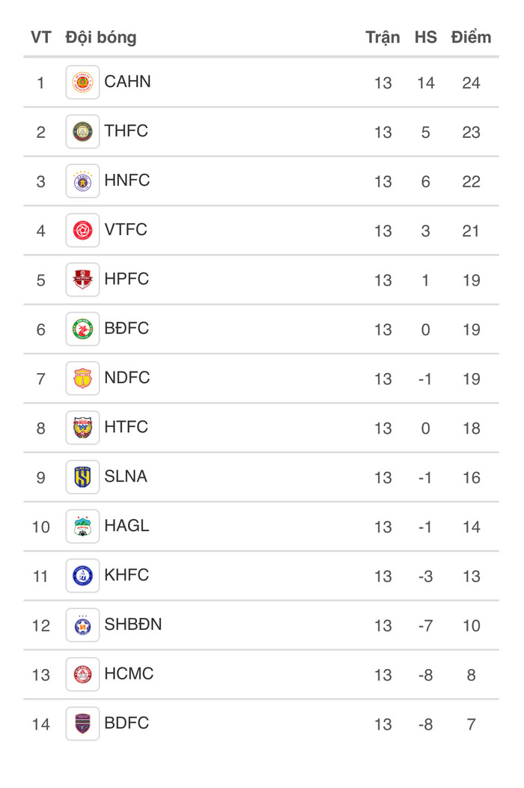This screenshot has height=788, width=524.
Task: Click the HTFC team name
Action: [x=126, y=427]
